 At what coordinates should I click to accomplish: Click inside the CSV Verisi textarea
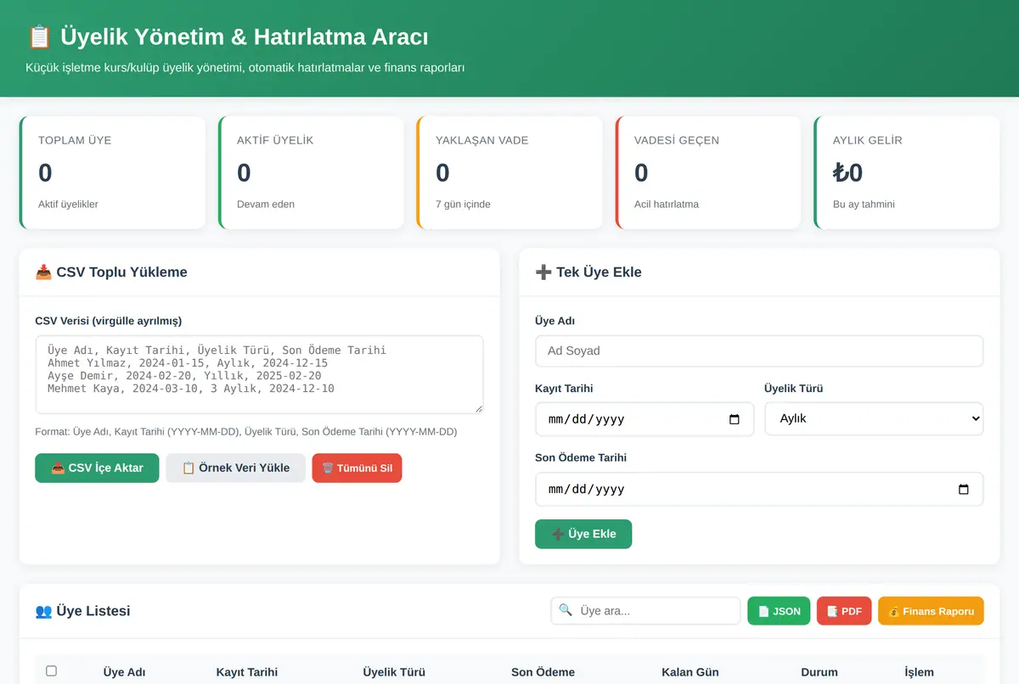(259, 374)
